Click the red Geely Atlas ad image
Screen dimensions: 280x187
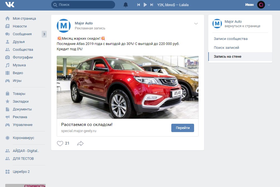pos(128,87)
